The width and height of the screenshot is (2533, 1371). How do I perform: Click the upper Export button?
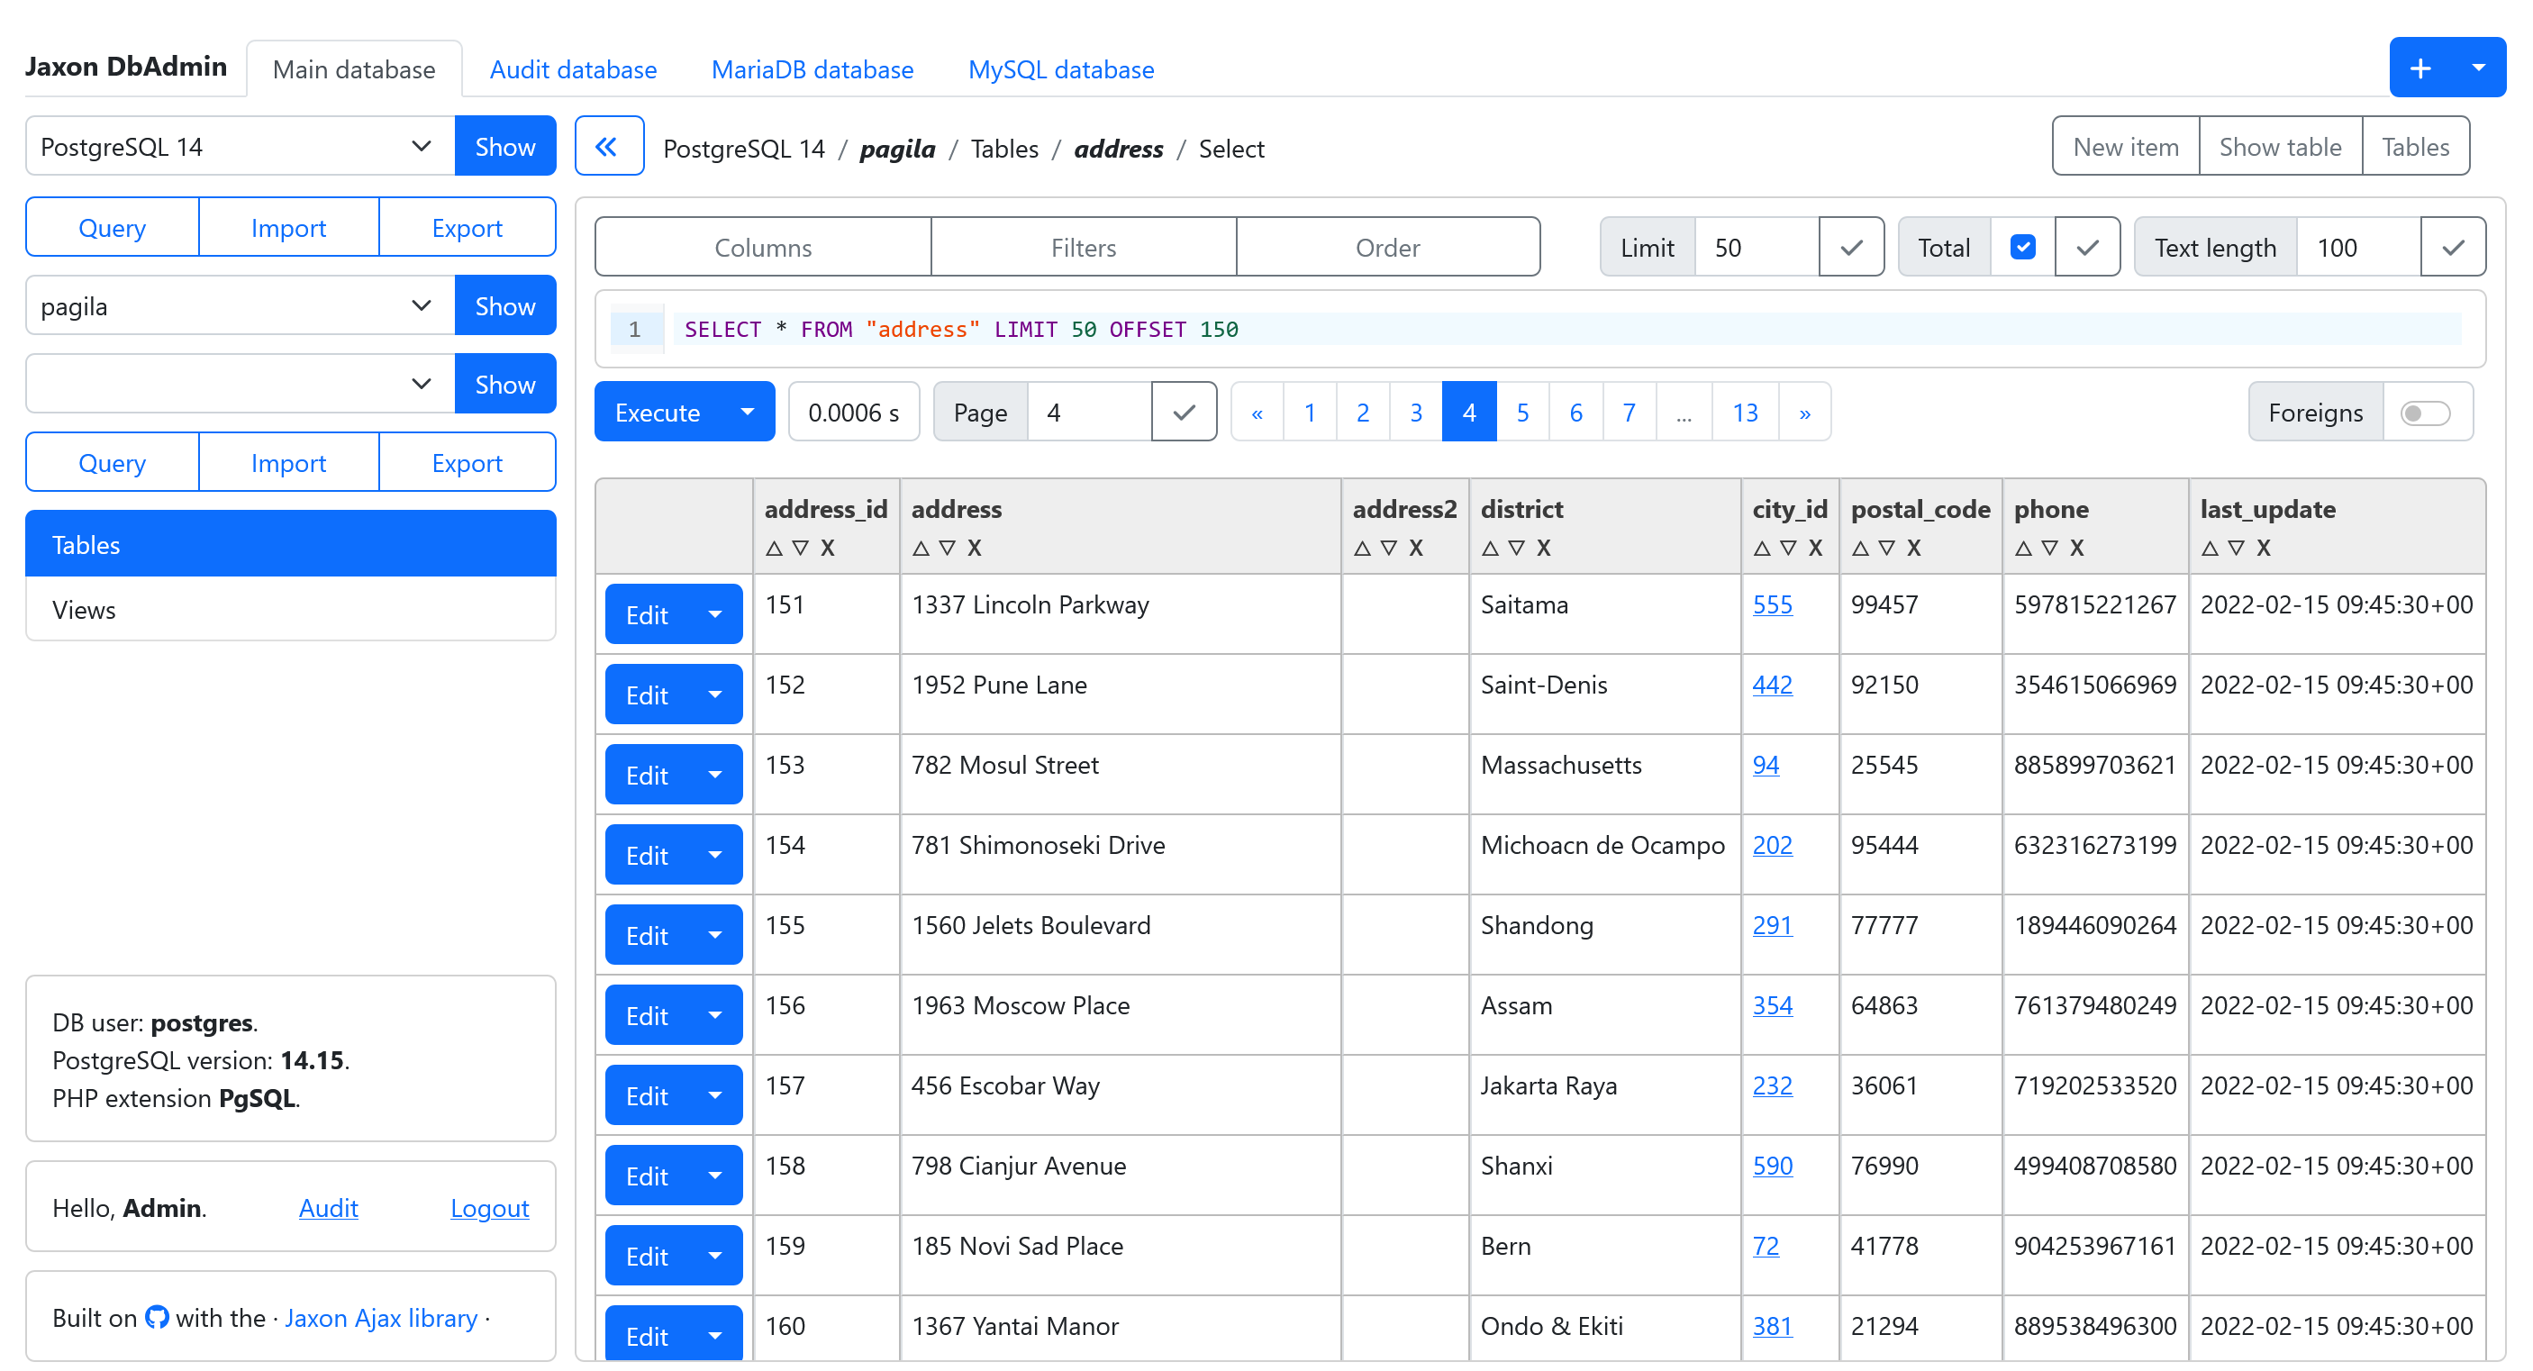tap(468, 227)
